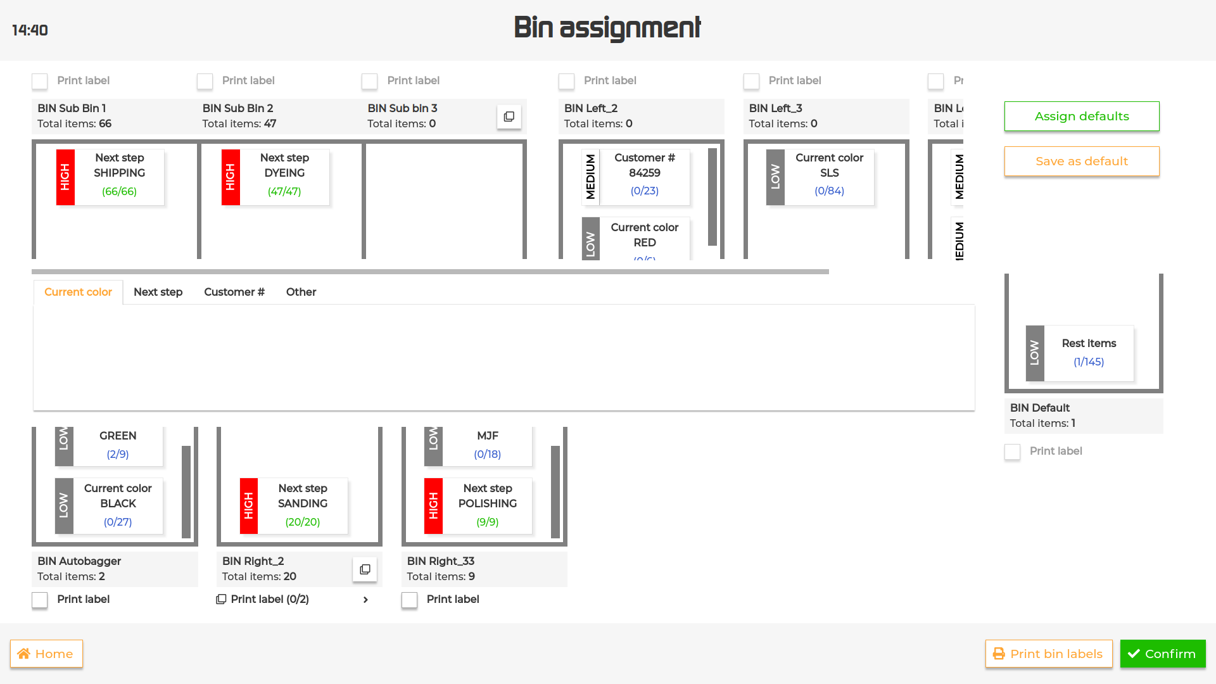Click the house icon in Home button

pos(24,654)
